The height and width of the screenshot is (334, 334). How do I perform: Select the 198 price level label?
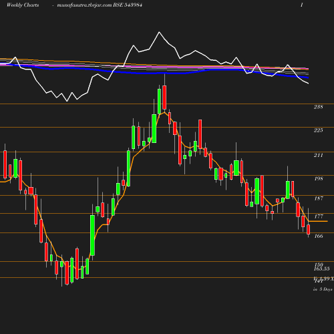[x=319, y=178]
